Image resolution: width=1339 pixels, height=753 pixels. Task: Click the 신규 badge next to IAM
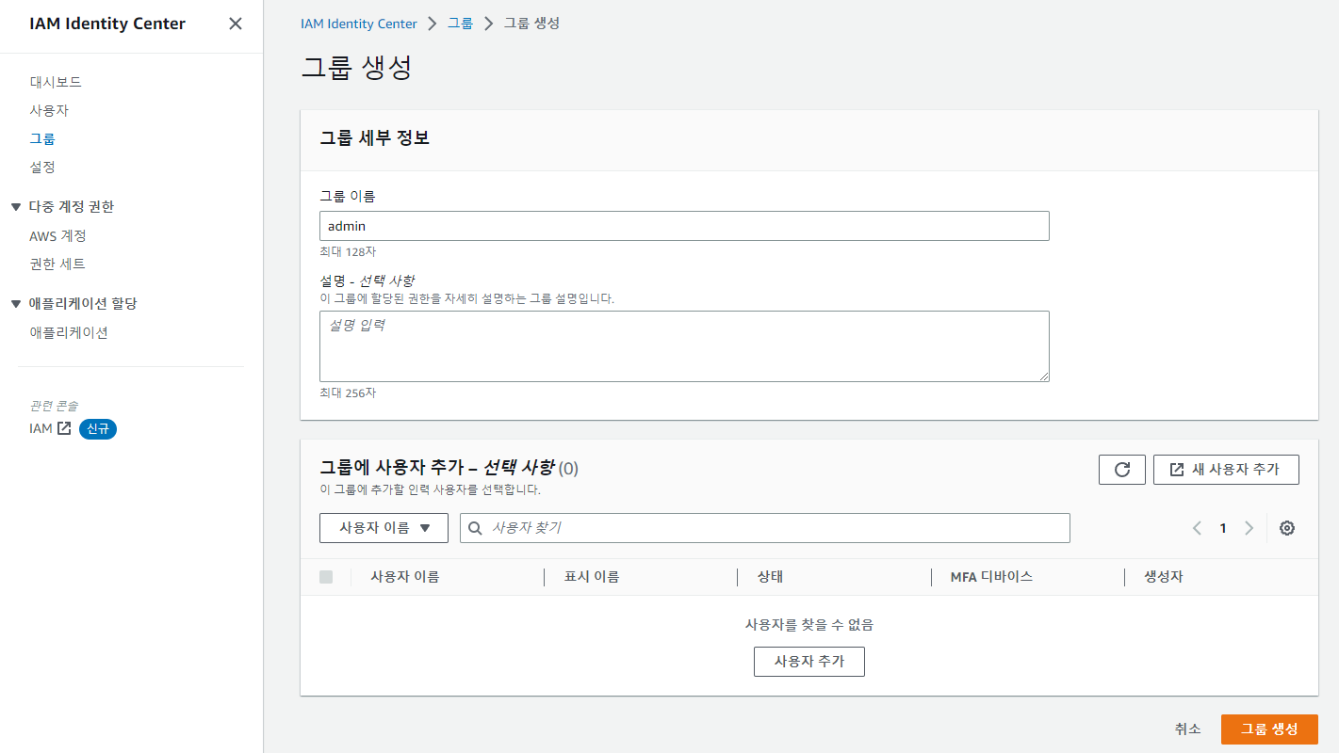[x=98, y=428]
